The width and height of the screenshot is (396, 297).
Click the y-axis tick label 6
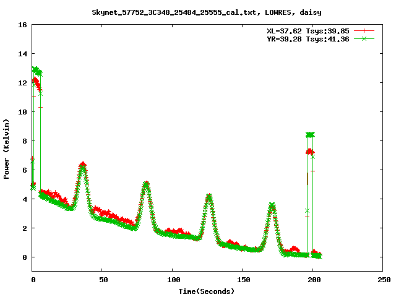25,170
